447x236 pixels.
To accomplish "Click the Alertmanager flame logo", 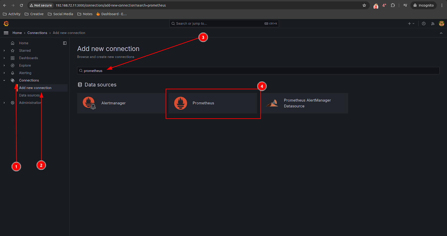I will tap(89, 103).
